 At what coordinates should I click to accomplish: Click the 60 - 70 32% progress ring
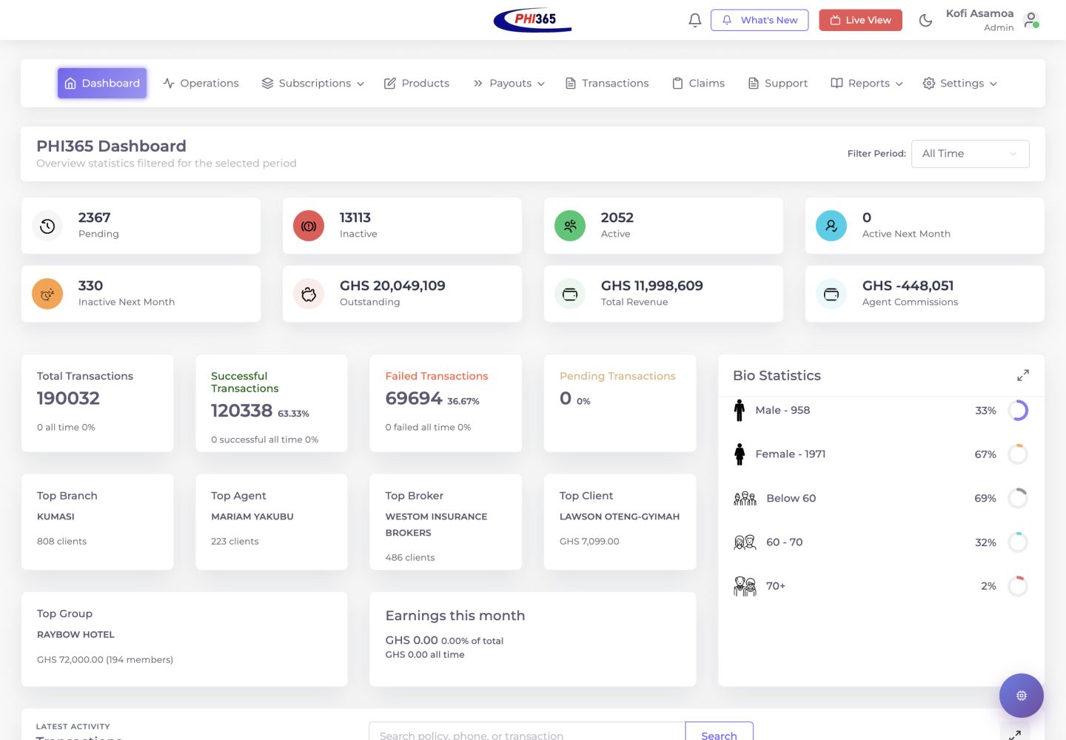[1018, 542]
